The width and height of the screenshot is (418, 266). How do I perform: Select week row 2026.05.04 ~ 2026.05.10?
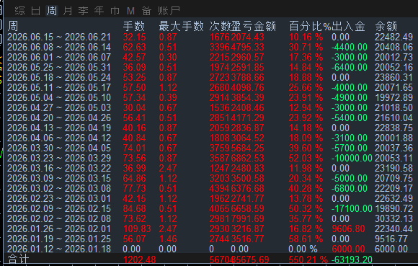(x=210, y=97)
